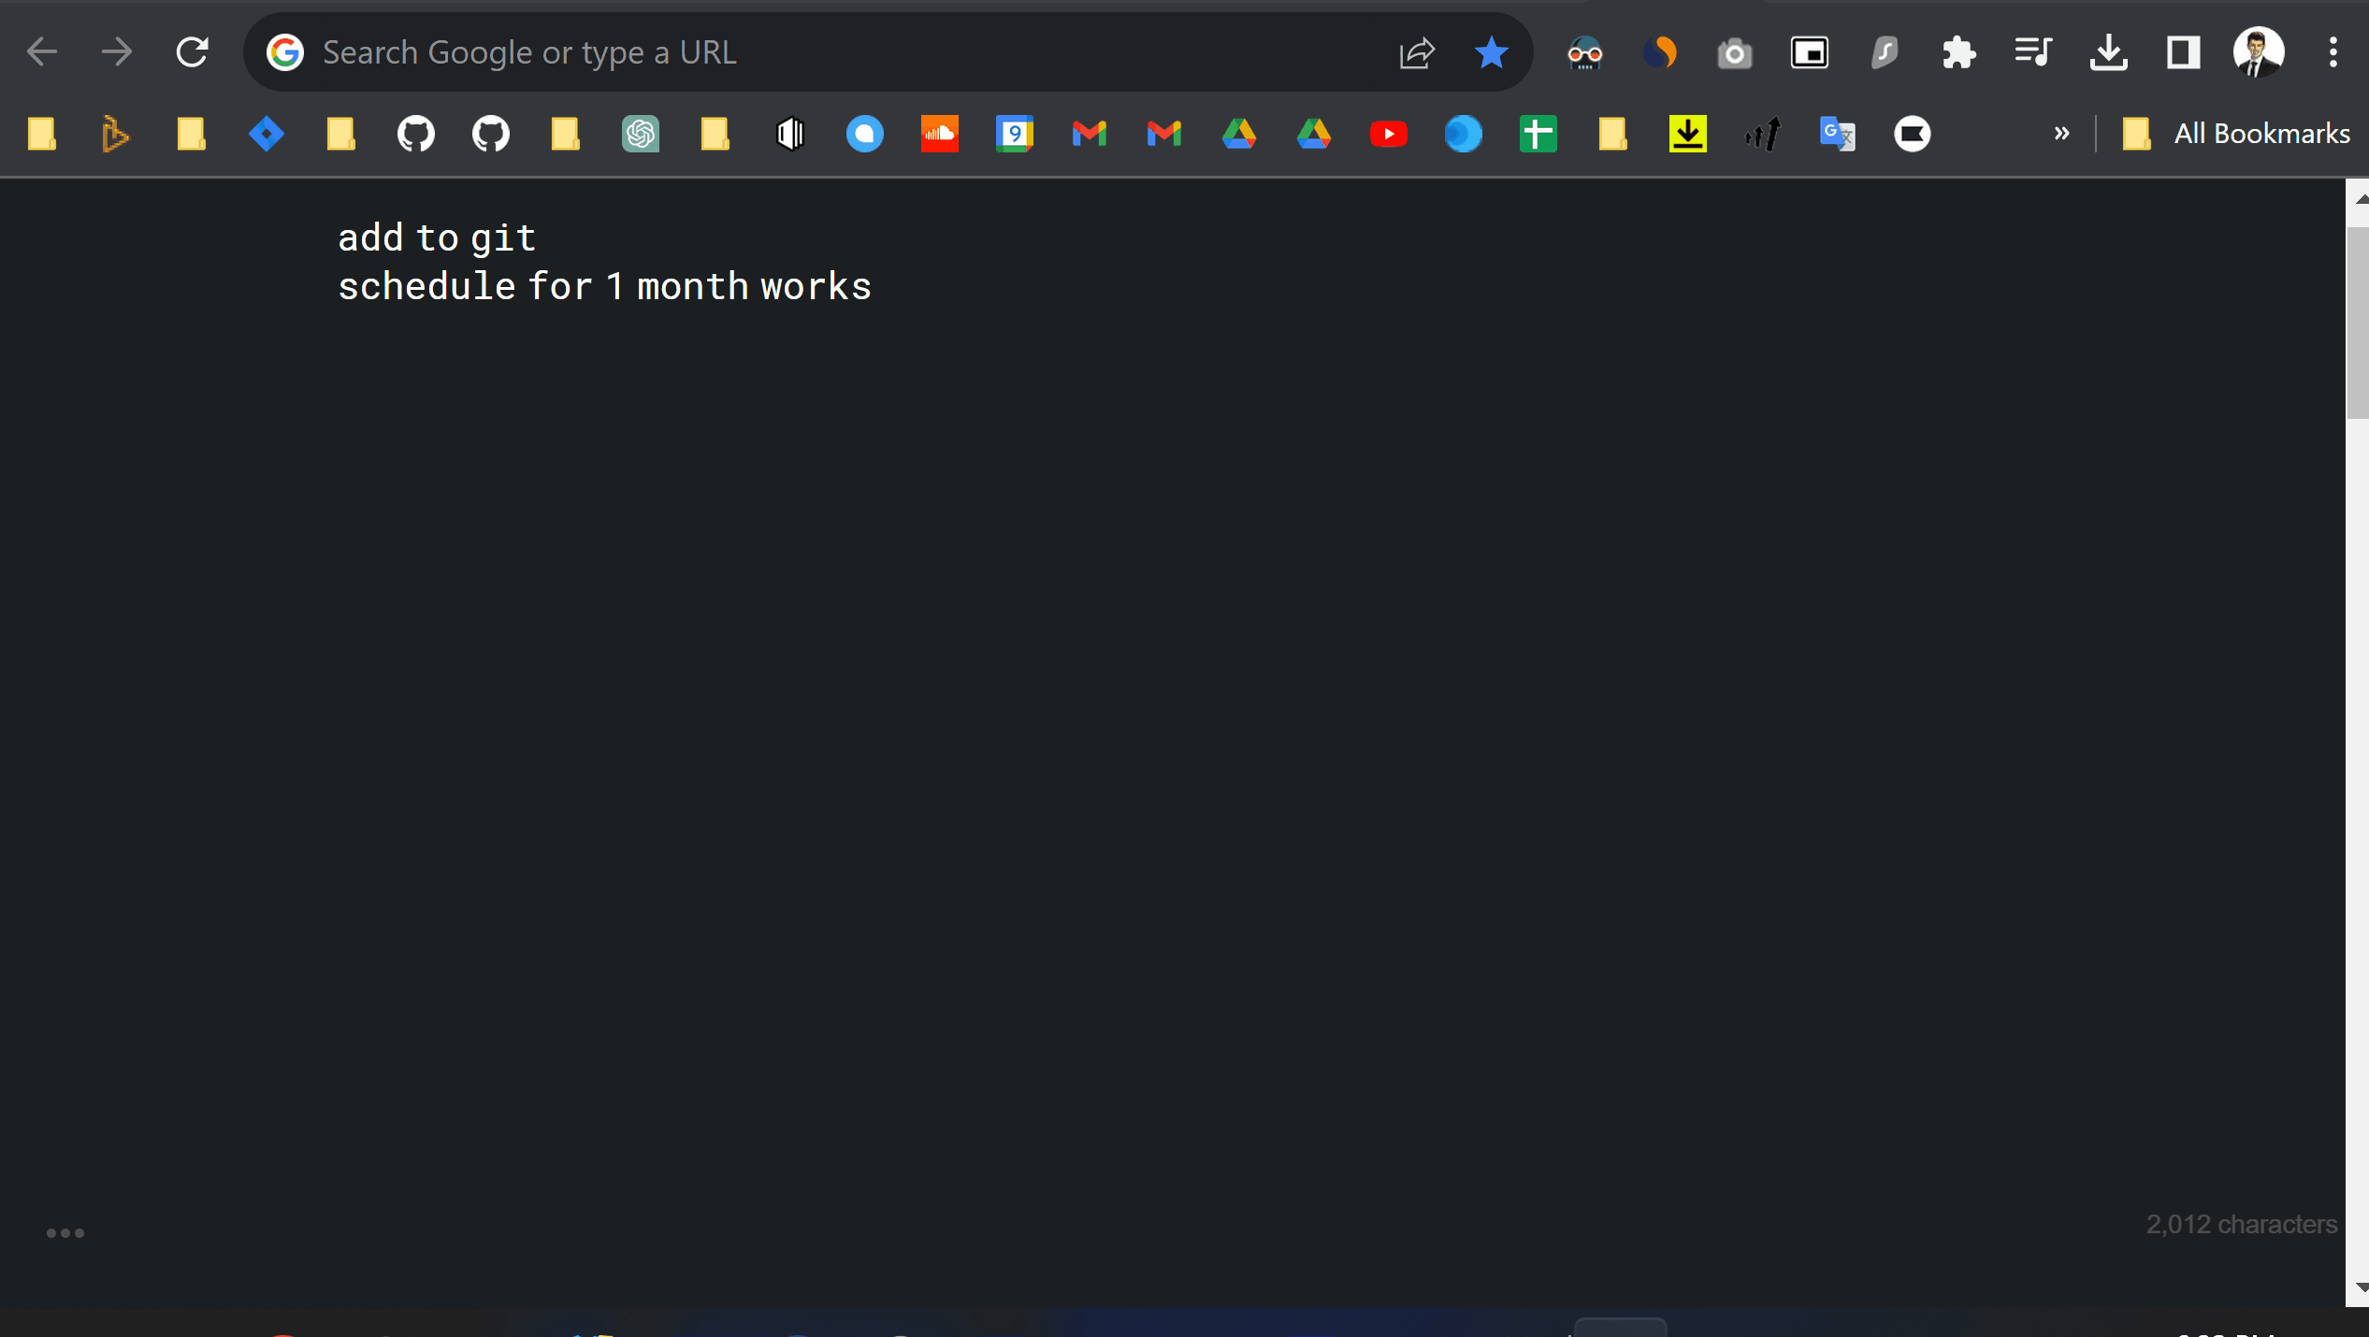This screenshot has width=2369, height=1337.
Task: Toggle the picture-in-picture extension
Action: (x=1809, y=52)
